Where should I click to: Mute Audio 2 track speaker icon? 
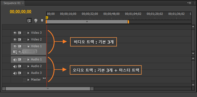[15, 67]
